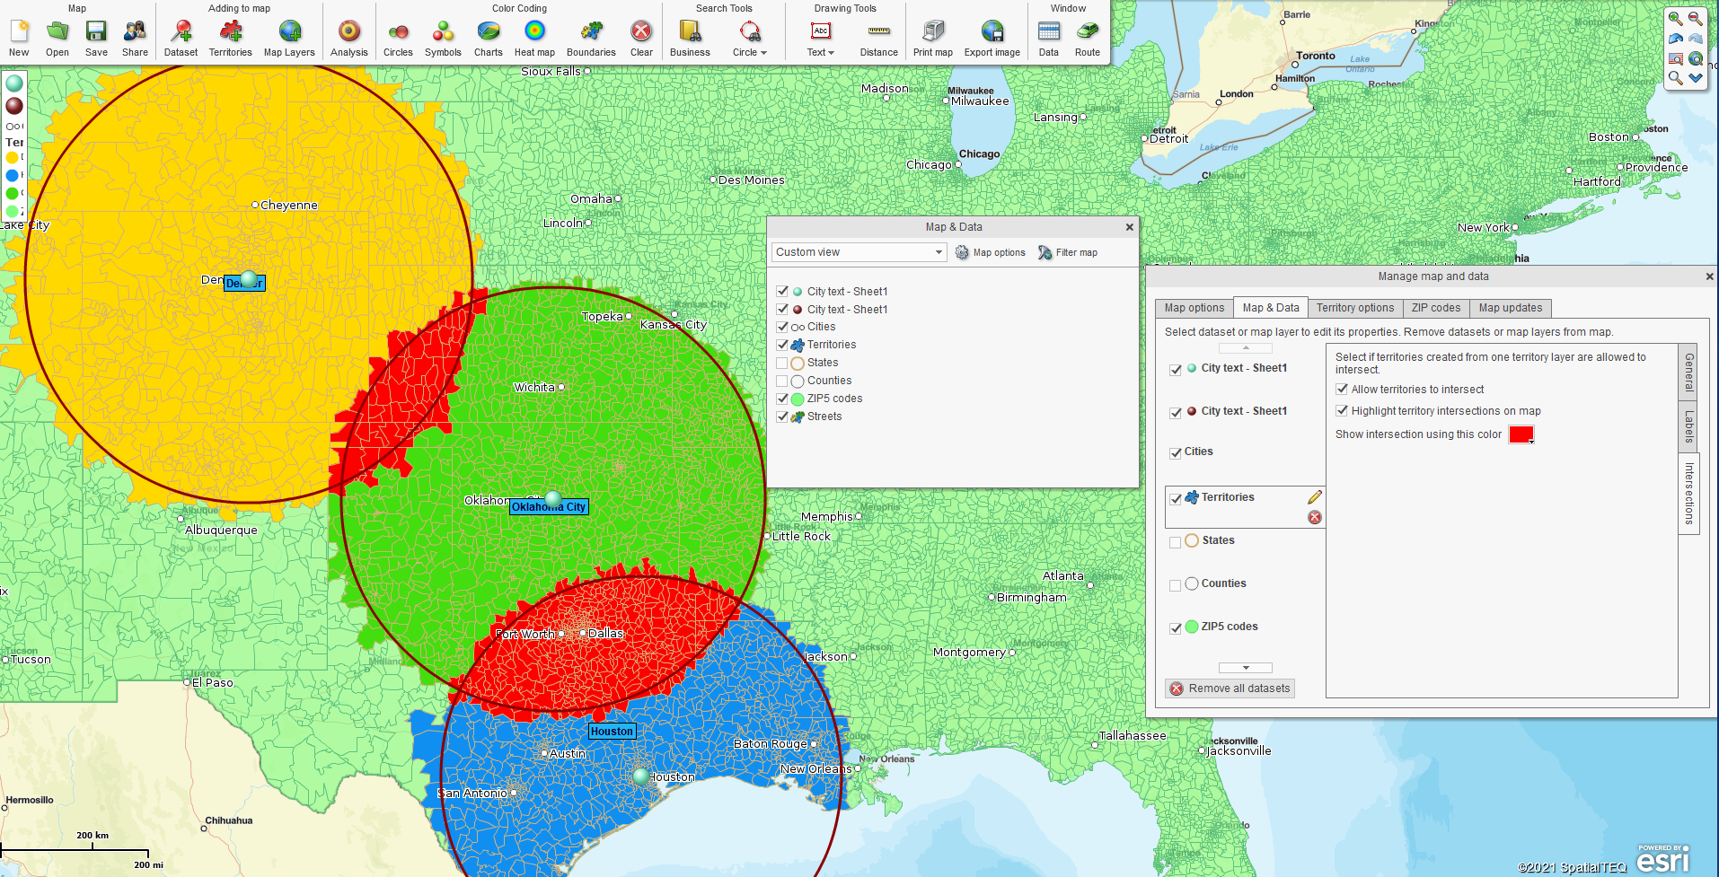Toggle Cities layer in Map & Data
Viewport: 1719px width, 877px height.
(782, 327)
